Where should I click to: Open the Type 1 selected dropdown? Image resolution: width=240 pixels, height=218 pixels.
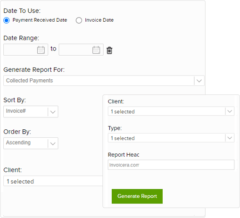pyautogui.click(x=171, y=138)
